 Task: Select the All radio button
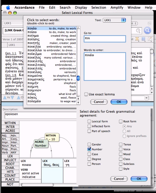pos(124,131)
